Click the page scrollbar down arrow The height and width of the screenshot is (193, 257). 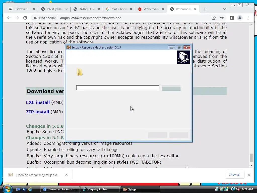point(251,165)
